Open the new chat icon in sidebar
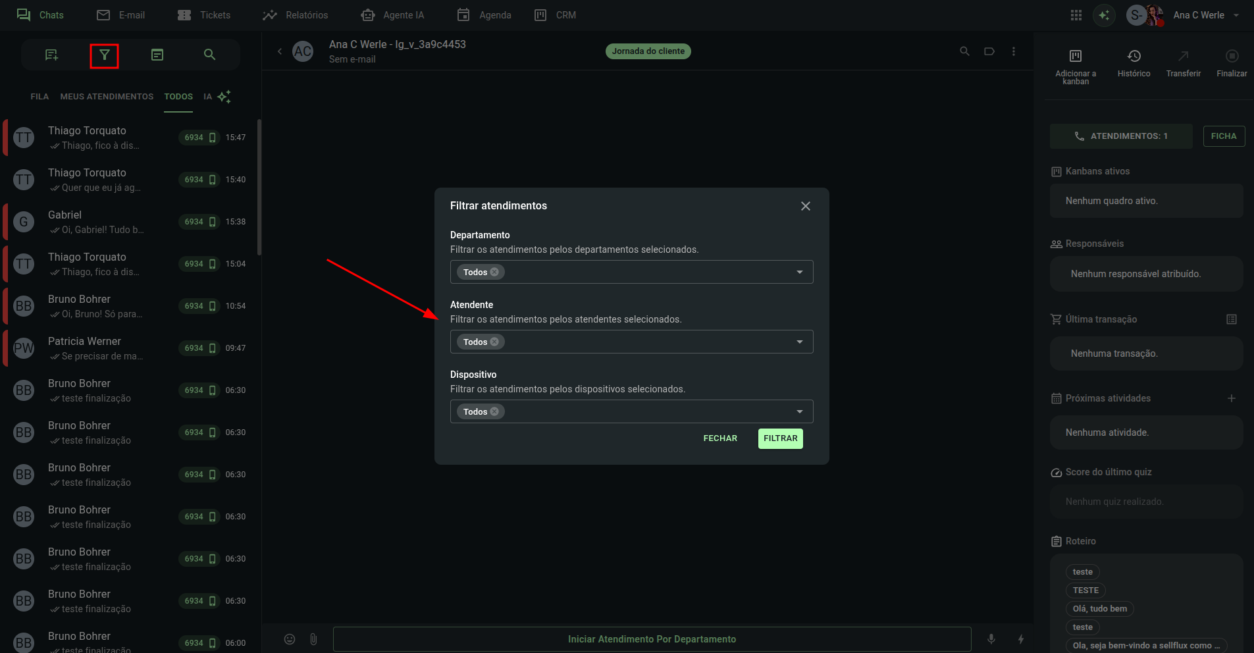The width and height of the screenshot is (1254, 653). click(x=51, y=55)
